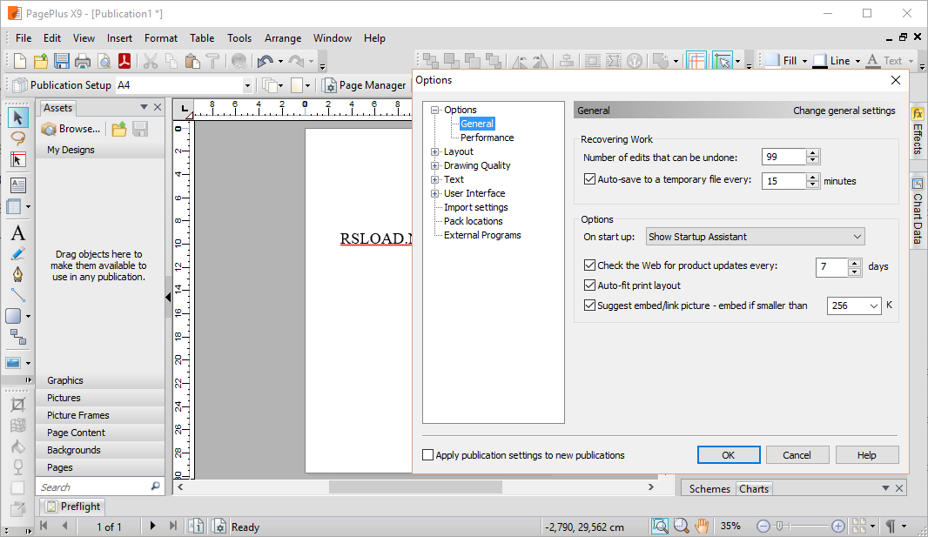928x537 pixels.
Task: Click the Open file folder icon
Action: click(40, 61)
